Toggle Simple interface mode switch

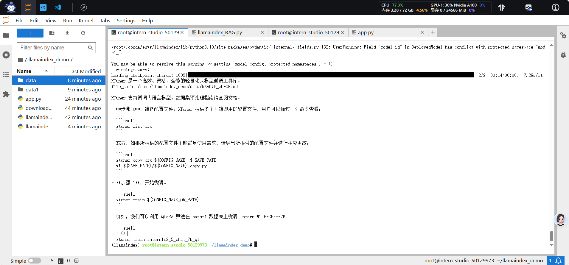(35, 261)
